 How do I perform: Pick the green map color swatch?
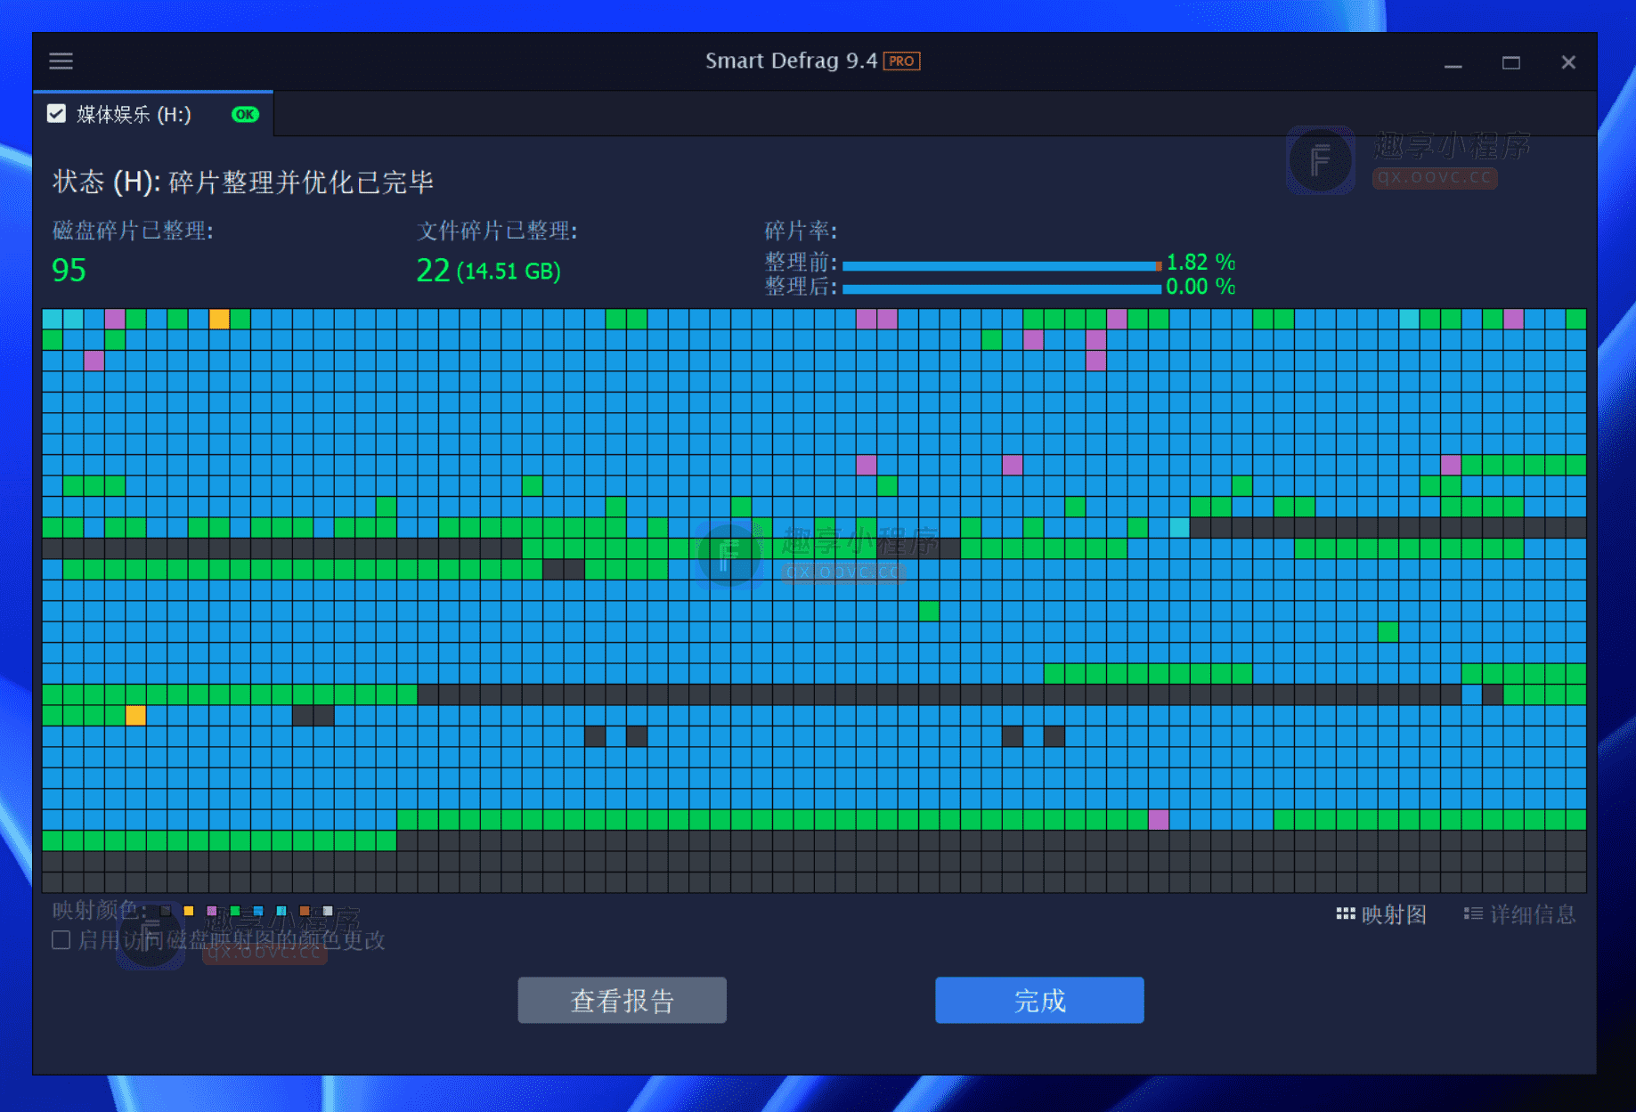tap(235, 911)
